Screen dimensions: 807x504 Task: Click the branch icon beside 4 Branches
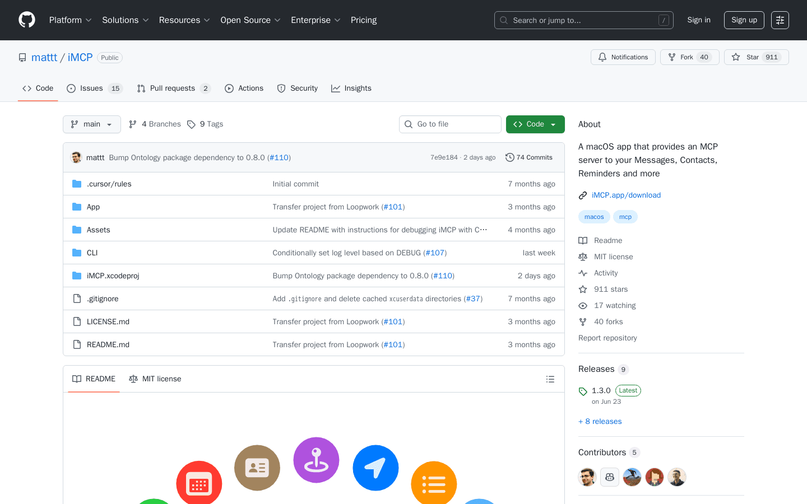click(132, 124)
